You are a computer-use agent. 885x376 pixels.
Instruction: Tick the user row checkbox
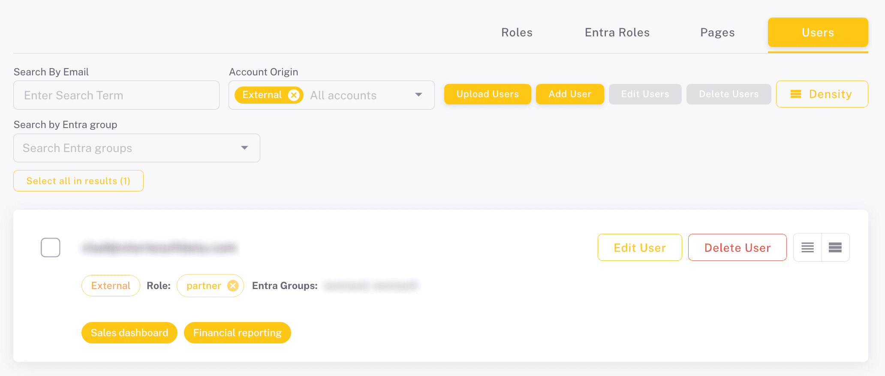51,248
